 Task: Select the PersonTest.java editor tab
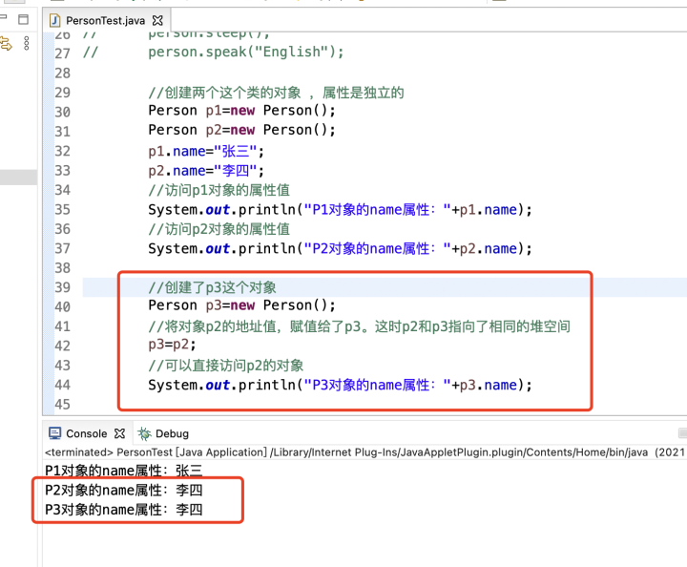tap(107, 21)
